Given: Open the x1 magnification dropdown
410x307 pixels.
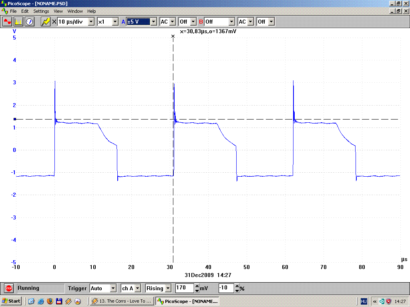Looking at the screenshot, I should [115, 22].
